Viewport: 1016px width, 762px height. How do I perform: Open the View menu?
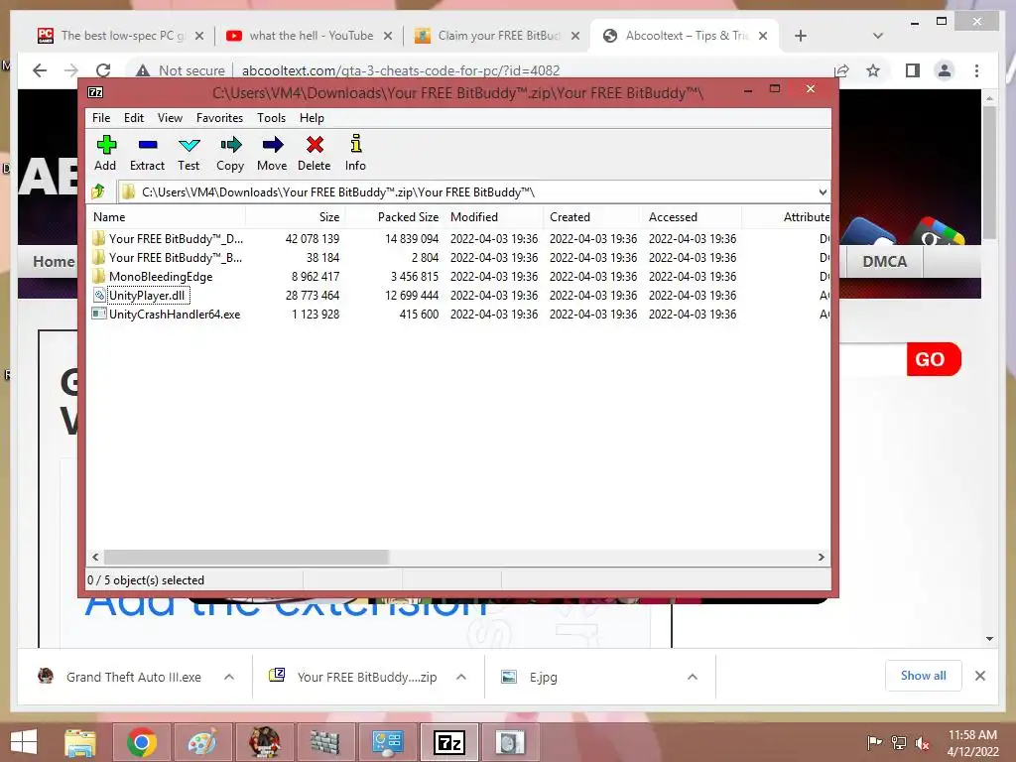[x=170, y=118]
